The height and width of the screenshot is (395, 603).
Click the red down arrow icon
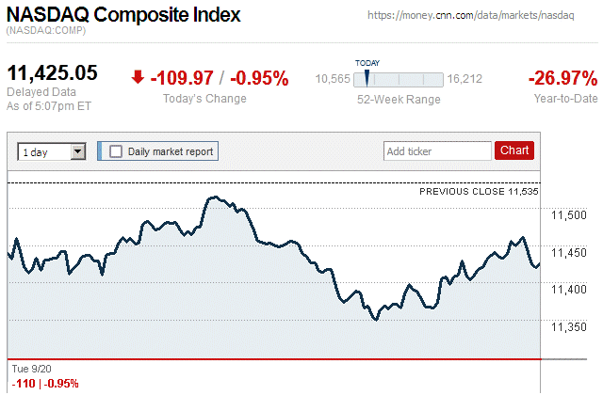coord(138,78)
